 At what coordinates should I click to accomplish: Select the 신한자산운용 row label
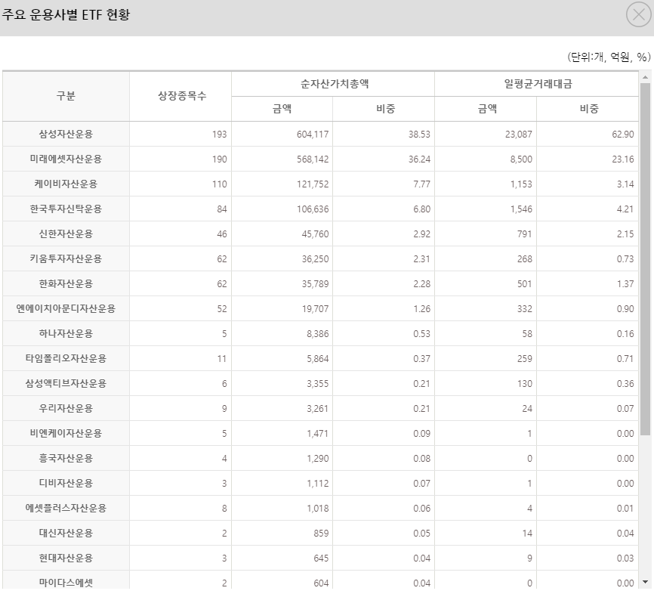coord(66,234)
